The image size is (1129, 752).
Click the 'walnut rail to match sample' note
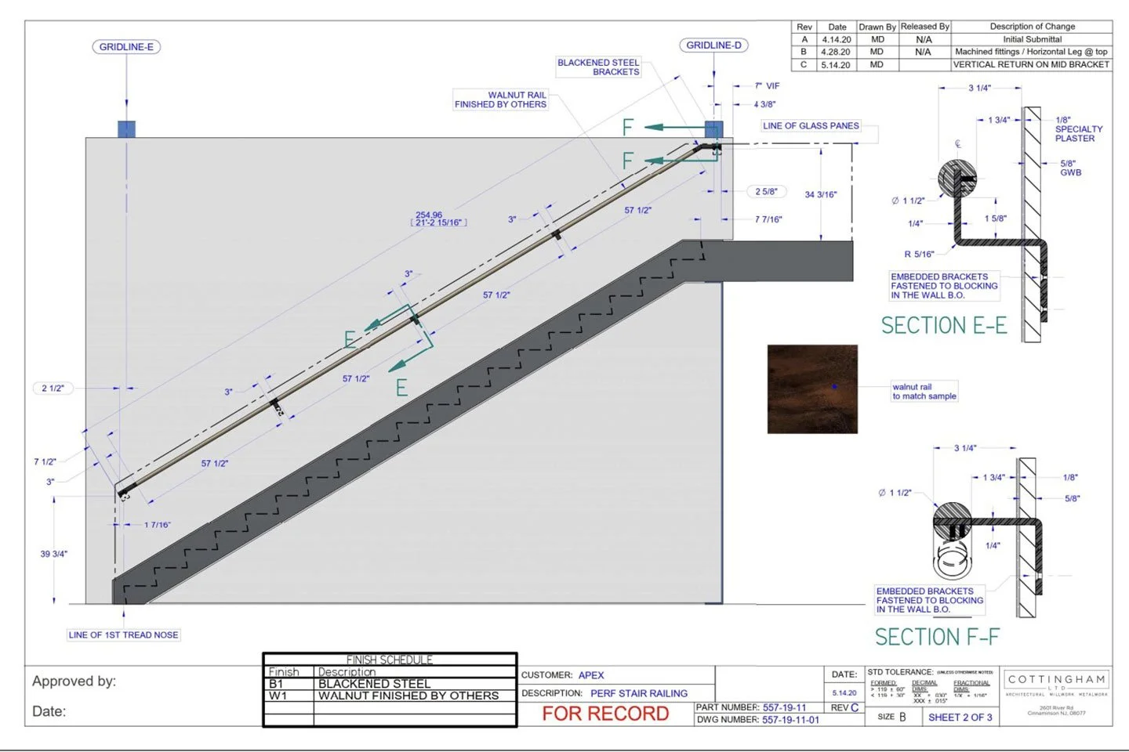coord(924,392)
